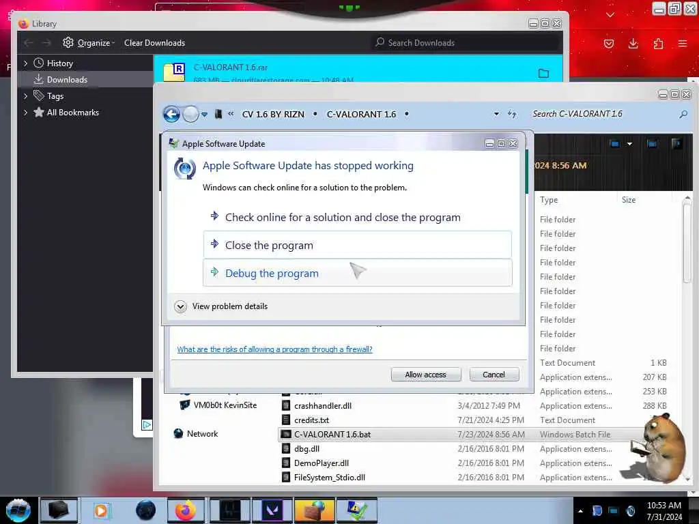The image size is (699, 524).
Task: Click Clear Downloads in Library toolbar
Action: click(154, 43)
